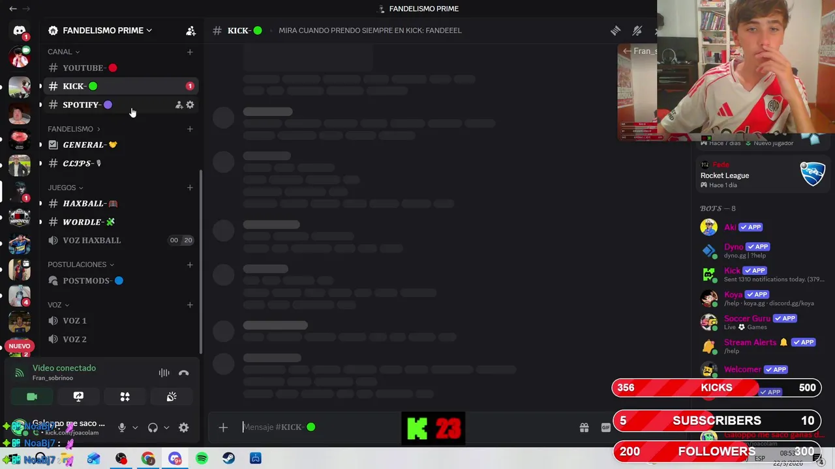Click the channel topic about KICK: FANDEEEL
The height and width of the screenshot is (469, 835).
tap(370, 31)
